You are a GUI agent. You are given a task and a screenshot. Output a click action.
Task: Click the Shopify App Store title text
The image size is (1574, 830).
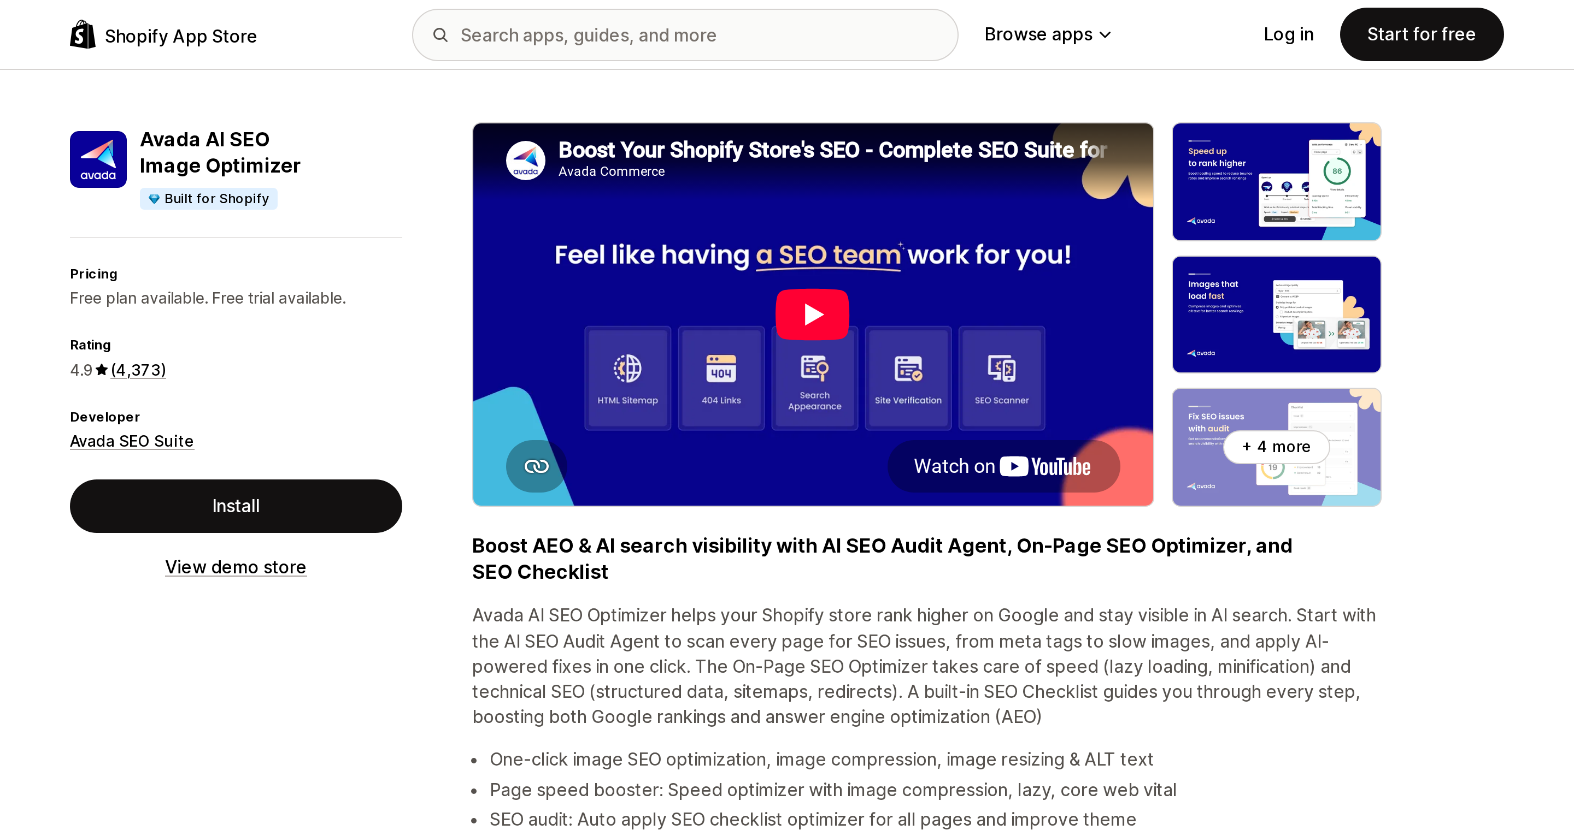point(180,36)
